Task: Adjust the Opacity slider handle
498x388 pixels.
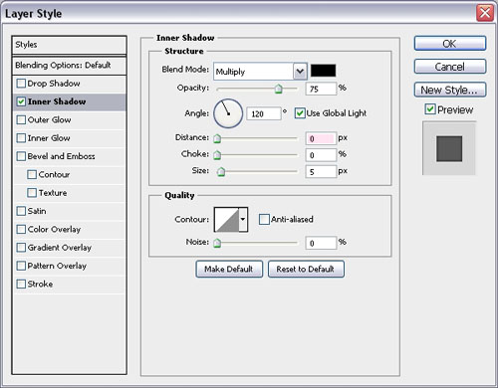Action: click(x=278, y=89)
